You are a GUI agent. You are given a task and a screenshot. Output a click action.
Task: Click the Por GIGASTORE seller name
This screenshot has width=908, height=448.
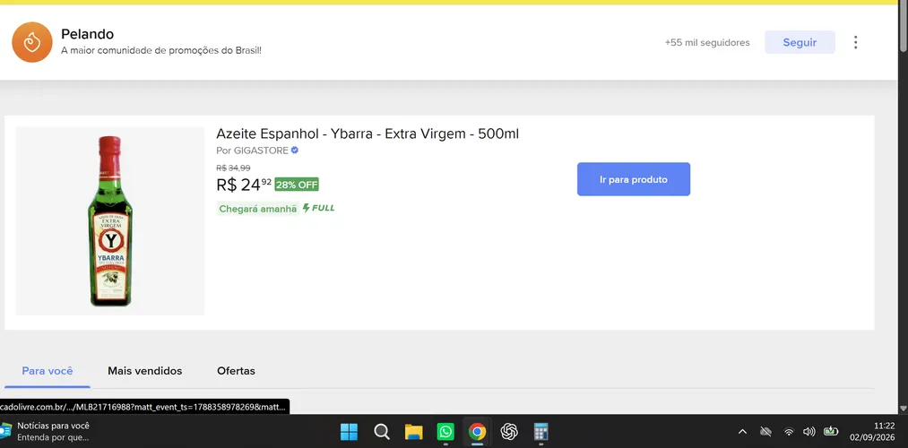(253, 151)
